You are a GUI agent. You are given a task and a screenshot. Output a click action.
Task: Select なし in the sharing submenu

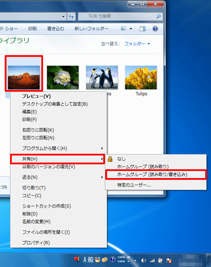pyautogui.click(x=156, y=159)
